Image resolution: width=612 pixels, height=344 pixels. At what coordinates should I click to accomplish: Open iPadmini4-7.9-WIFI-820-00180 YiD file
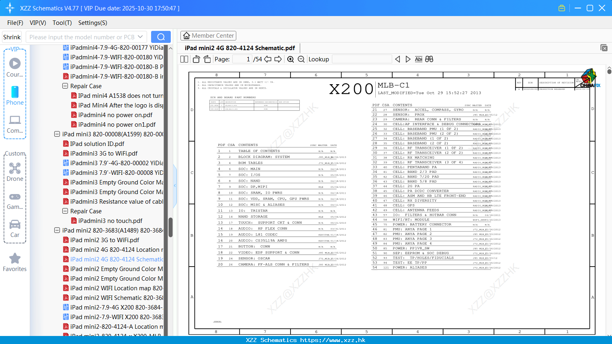click(x=113, y=57)
